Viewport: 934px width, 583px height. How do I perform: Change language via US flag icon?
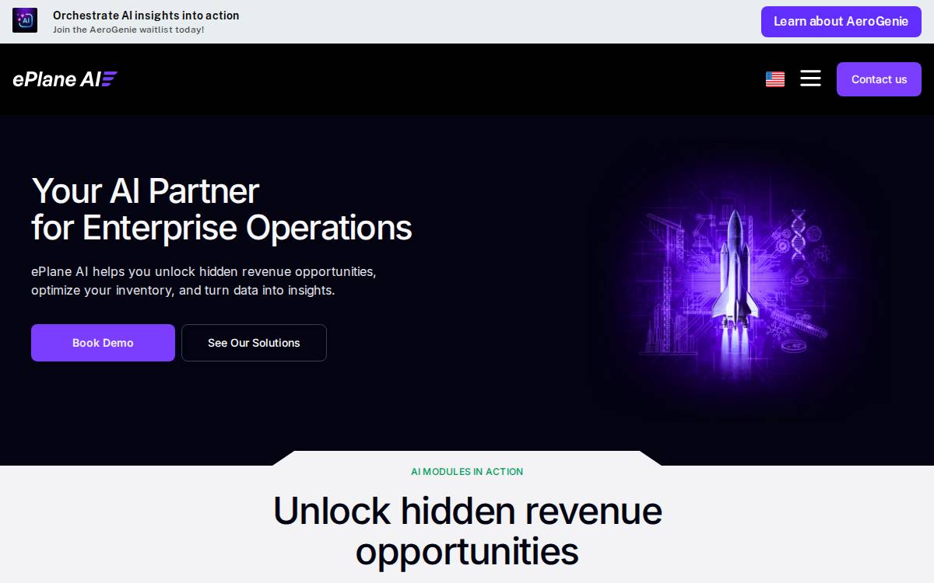(x=775, y=79)
